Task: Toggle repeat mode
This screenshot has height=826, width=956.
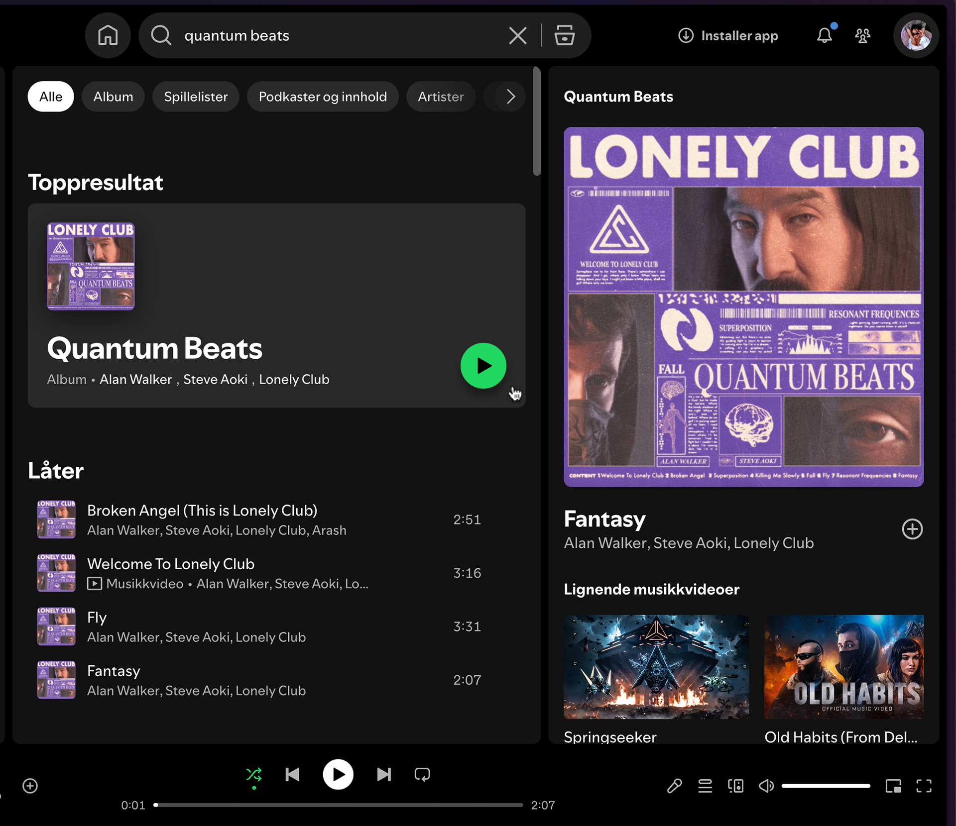Action: click(x=422, y=774)
